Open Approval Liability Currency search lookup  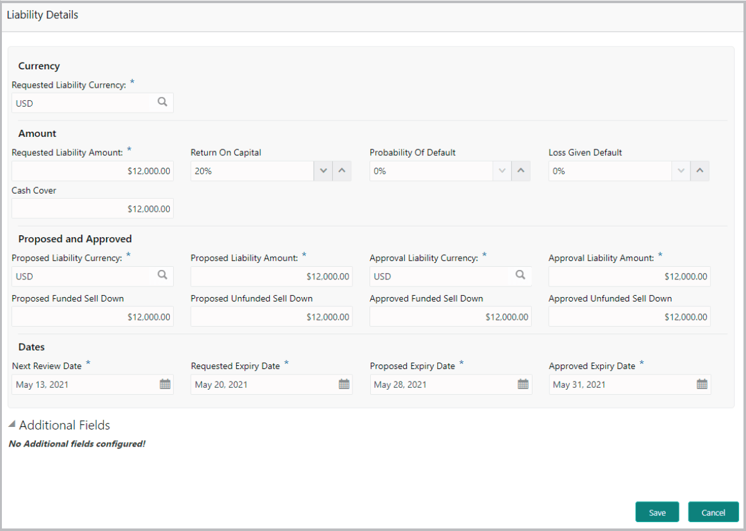point(520,275)
